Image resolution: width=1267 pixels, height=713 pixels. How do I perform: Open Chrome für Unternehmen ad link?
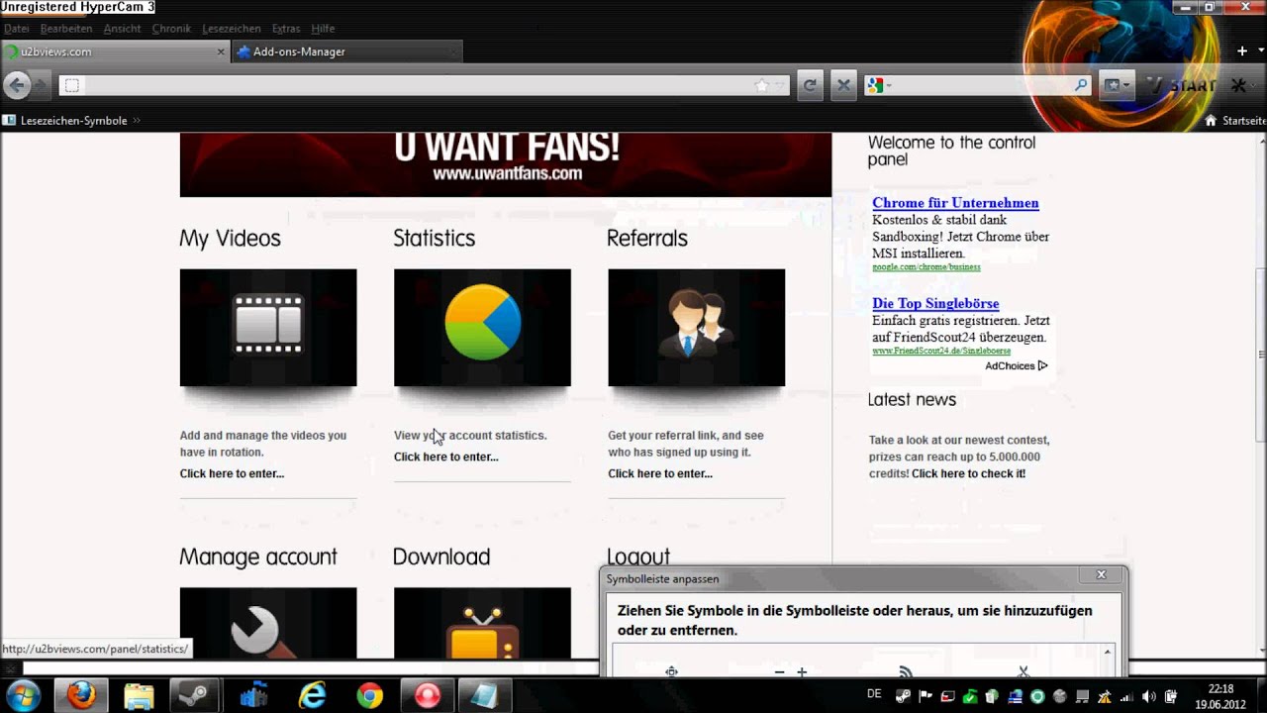point(955,203)
